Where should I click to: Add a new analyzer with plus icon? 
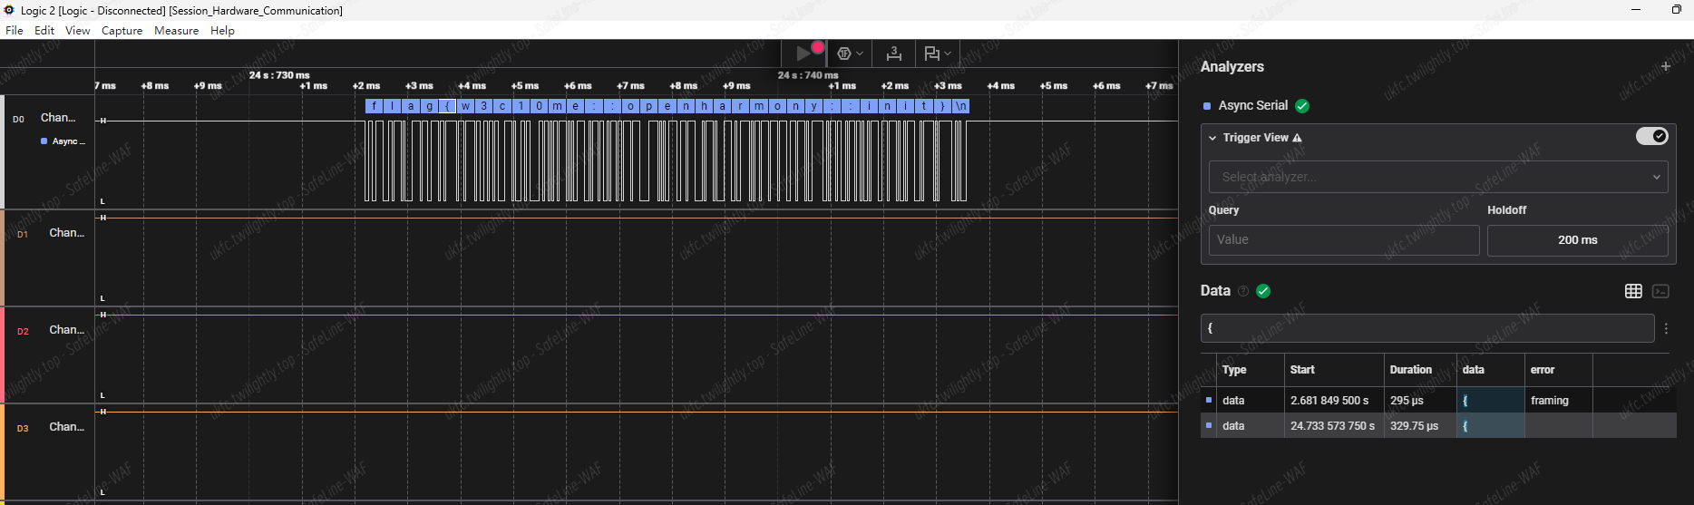[x=1665, y=66]
